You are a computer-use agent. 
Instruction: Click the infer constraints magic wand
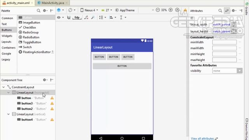click(93, 17)
